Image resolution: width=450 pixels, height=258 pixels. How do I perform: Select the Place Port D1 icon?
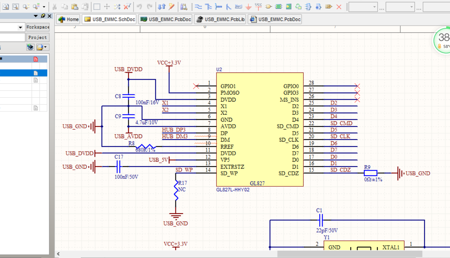point(329,6)
